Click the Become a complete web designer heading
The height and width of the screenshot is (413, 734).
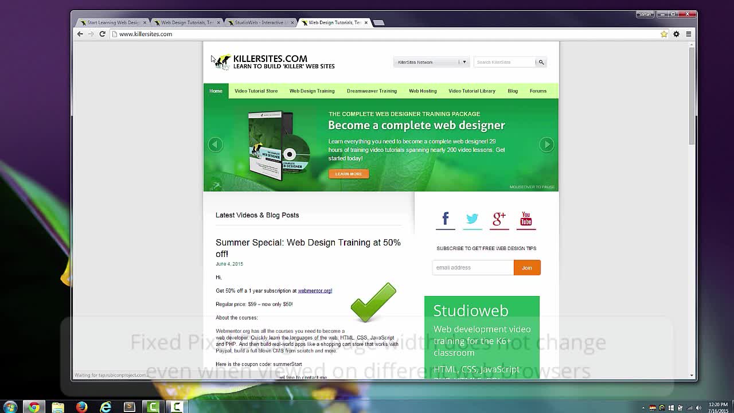point(416,125)
